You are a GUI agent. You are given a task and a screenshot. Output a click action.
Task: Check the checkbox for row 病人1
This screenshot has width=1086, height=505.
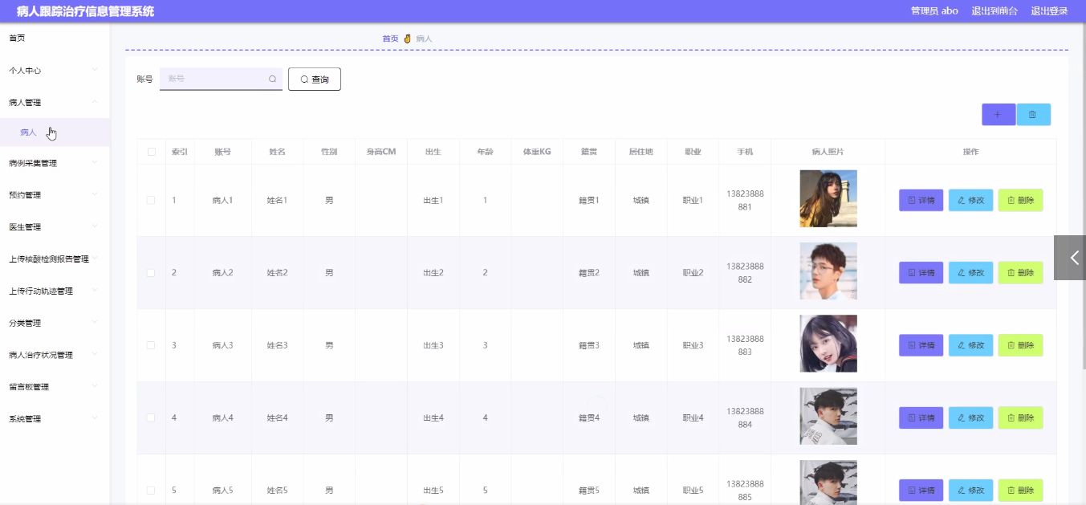click(x=151, y=200)
